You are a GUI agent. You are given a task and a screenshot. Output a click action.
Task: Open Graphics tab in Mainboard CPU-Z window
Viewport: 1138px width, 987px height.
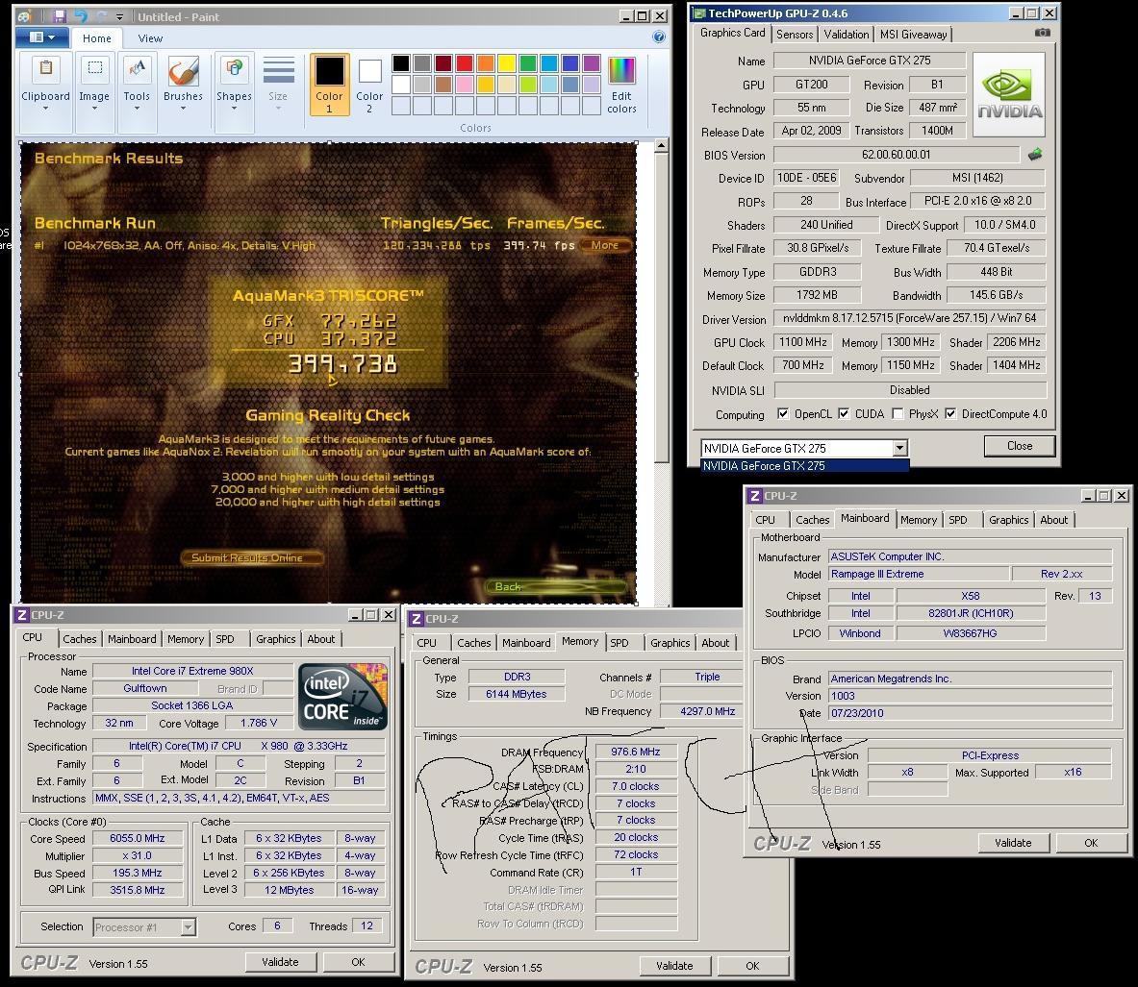(1009, 520)
